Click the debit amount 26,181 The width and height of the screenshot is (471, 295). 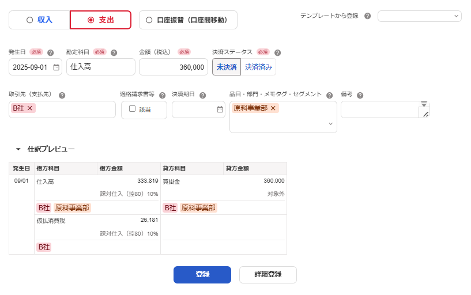click(x=149, y=220)
